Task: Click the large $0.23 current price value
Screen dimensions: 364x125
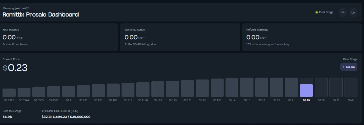Action: coord(15,68)
